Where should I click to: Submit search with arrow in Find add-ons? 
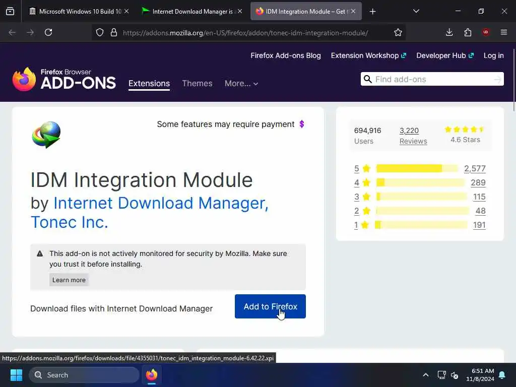(x=497, y=79)
